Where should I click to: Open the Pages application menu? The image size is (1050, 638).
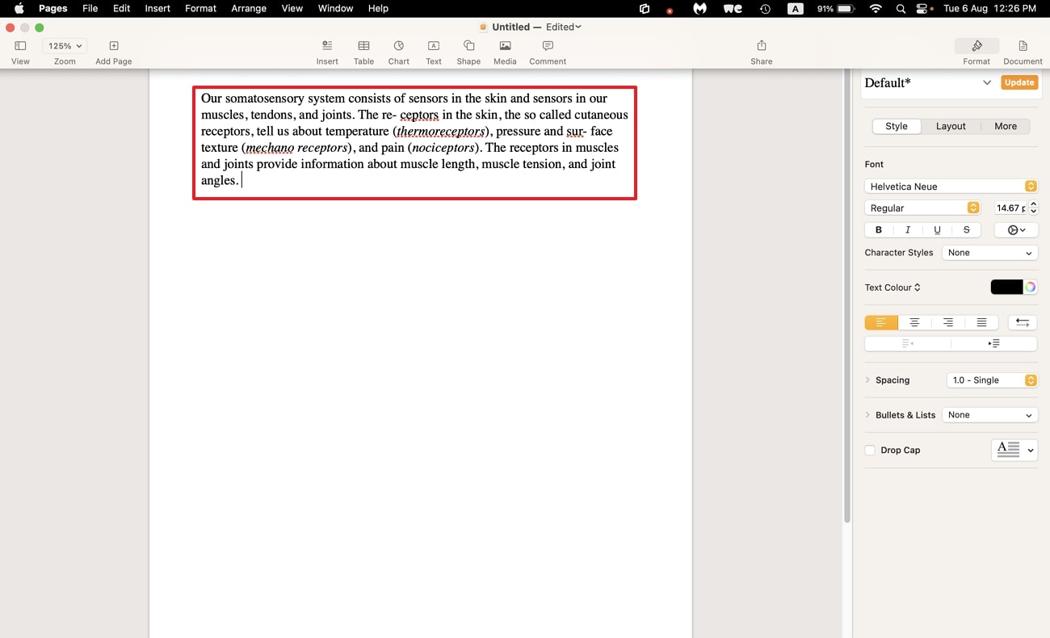click(53, 8)
